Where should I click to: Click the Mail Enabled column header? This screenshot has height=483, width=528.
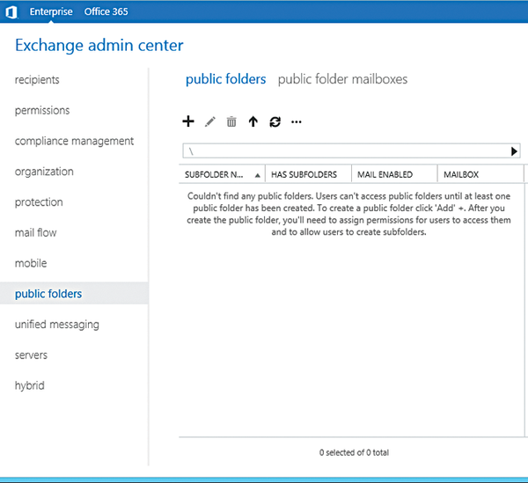(x=394, y=174)
